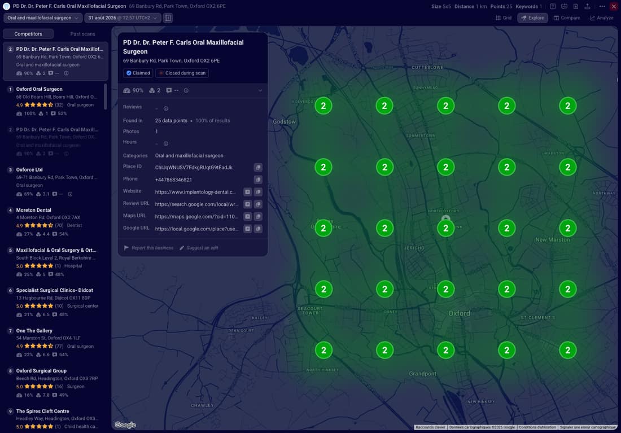Toggle the side panel layout button
621x433 pixels.
click(168, 18)
